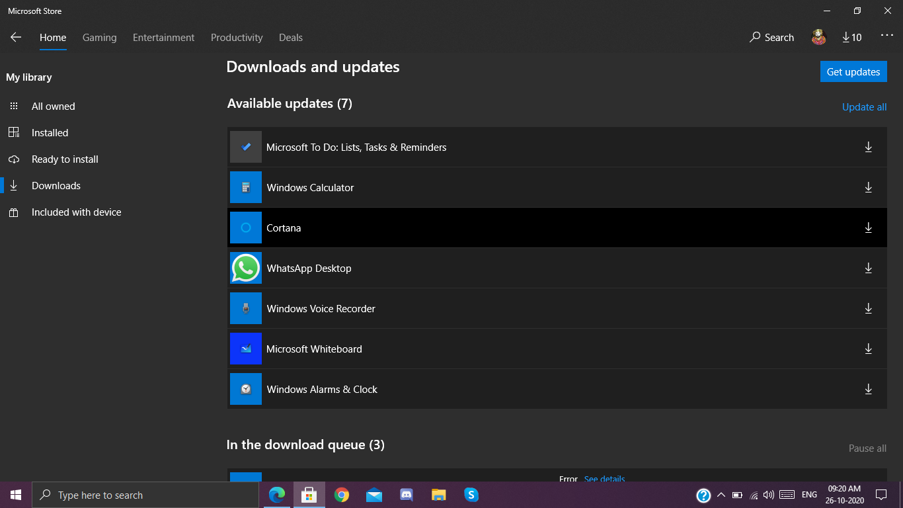The width and height of the screenshot is (903, 508).
Task: Open the Windows Start menu
Action: tap(16, 495)
